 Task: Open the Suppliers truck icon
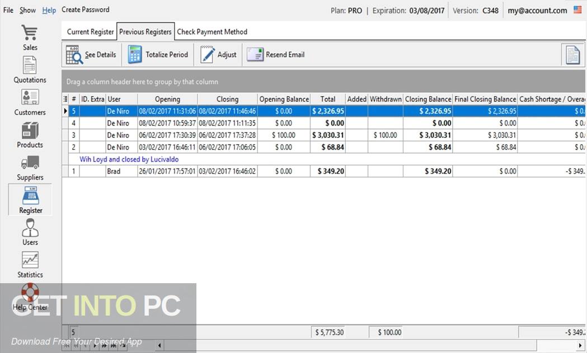[30, 162]
